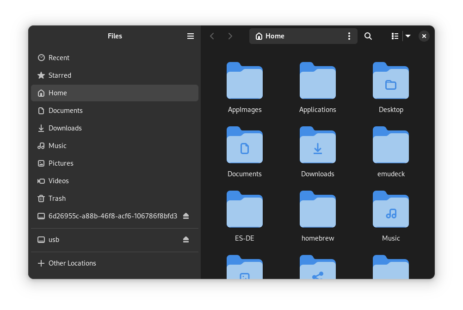
Task: Click the search magnifier icon
Action: tap(368, 36)
